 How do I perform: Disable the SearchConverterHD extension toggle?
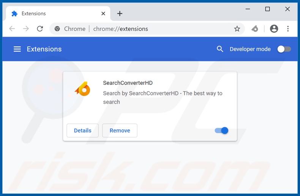tap(221, 131)
